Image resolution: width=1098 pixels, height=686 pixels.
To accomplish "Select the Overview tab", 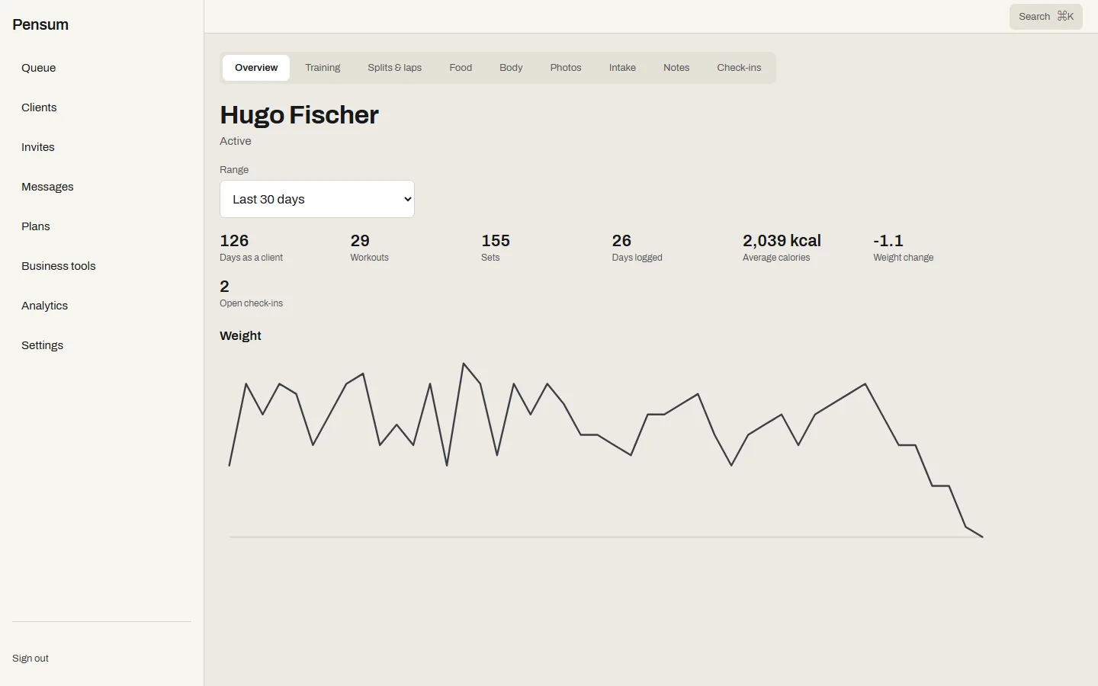I will click(256, 68).
